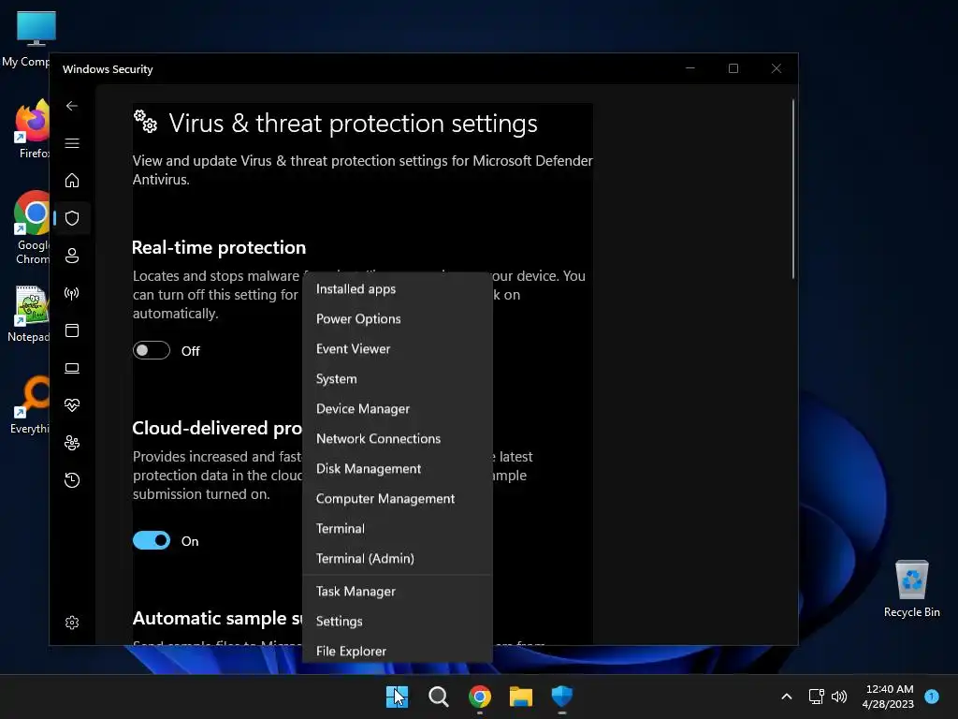Click the Windows Start button

397,697
